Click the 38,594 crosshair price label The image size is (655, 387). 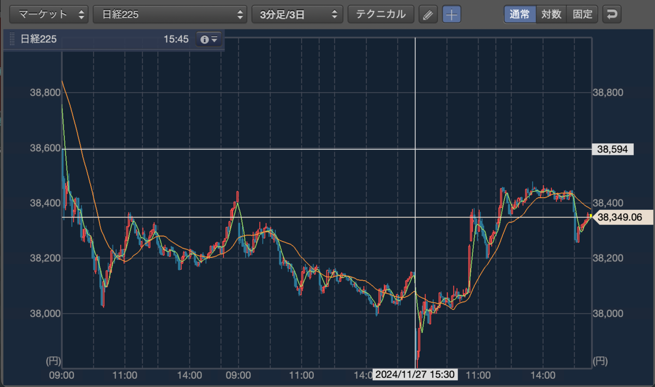[612, 149]
